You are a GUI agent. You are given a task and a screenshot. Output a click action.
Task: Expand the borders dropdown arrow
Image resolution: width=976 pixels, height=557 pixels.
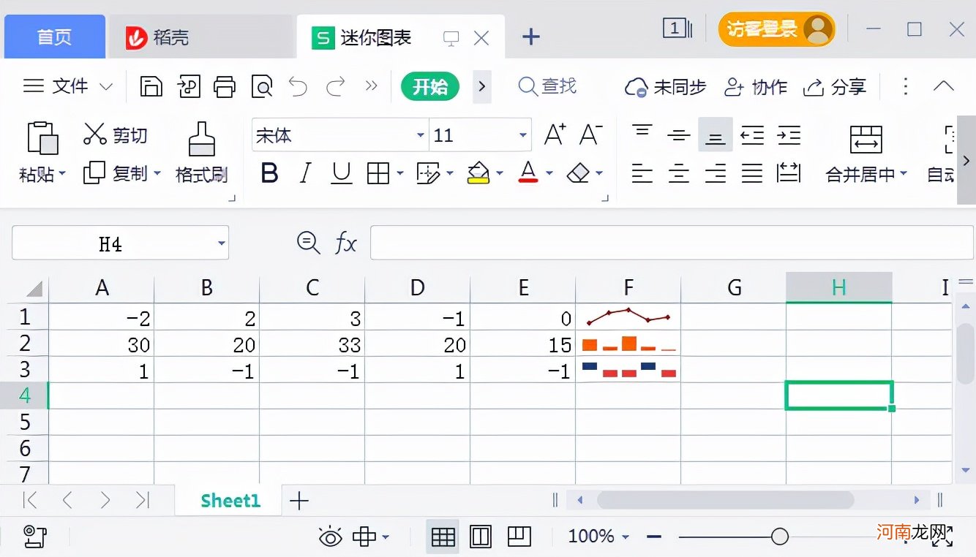pyautogui.click(x=399, y=174)
